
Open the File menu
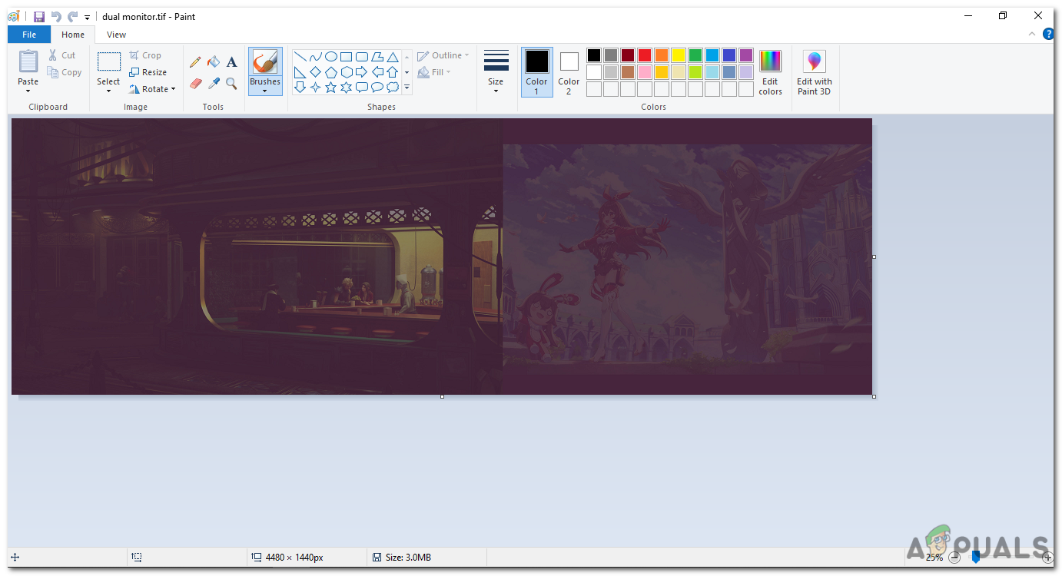(28, 35)
